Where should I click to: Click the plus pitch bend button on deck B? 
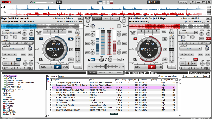click(174, 67)
